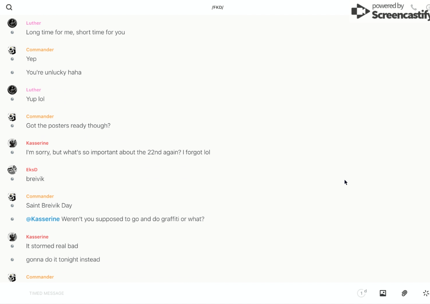
Task: Start a voice call with phone icon
Action: [413, 7]
